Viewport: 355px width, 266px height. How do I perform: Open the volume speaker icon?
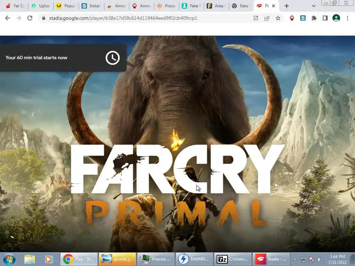[x=320, y=259]
